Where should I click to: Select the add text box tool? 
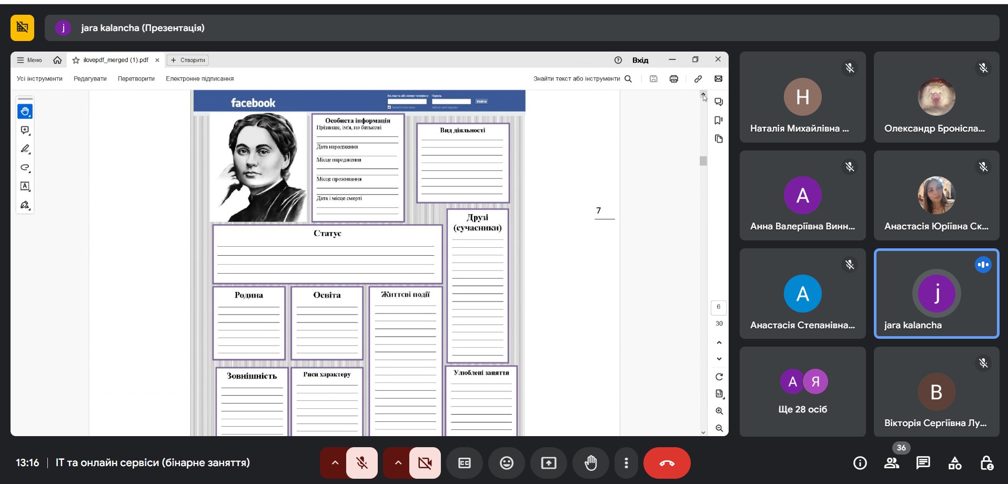click(25, 186)
